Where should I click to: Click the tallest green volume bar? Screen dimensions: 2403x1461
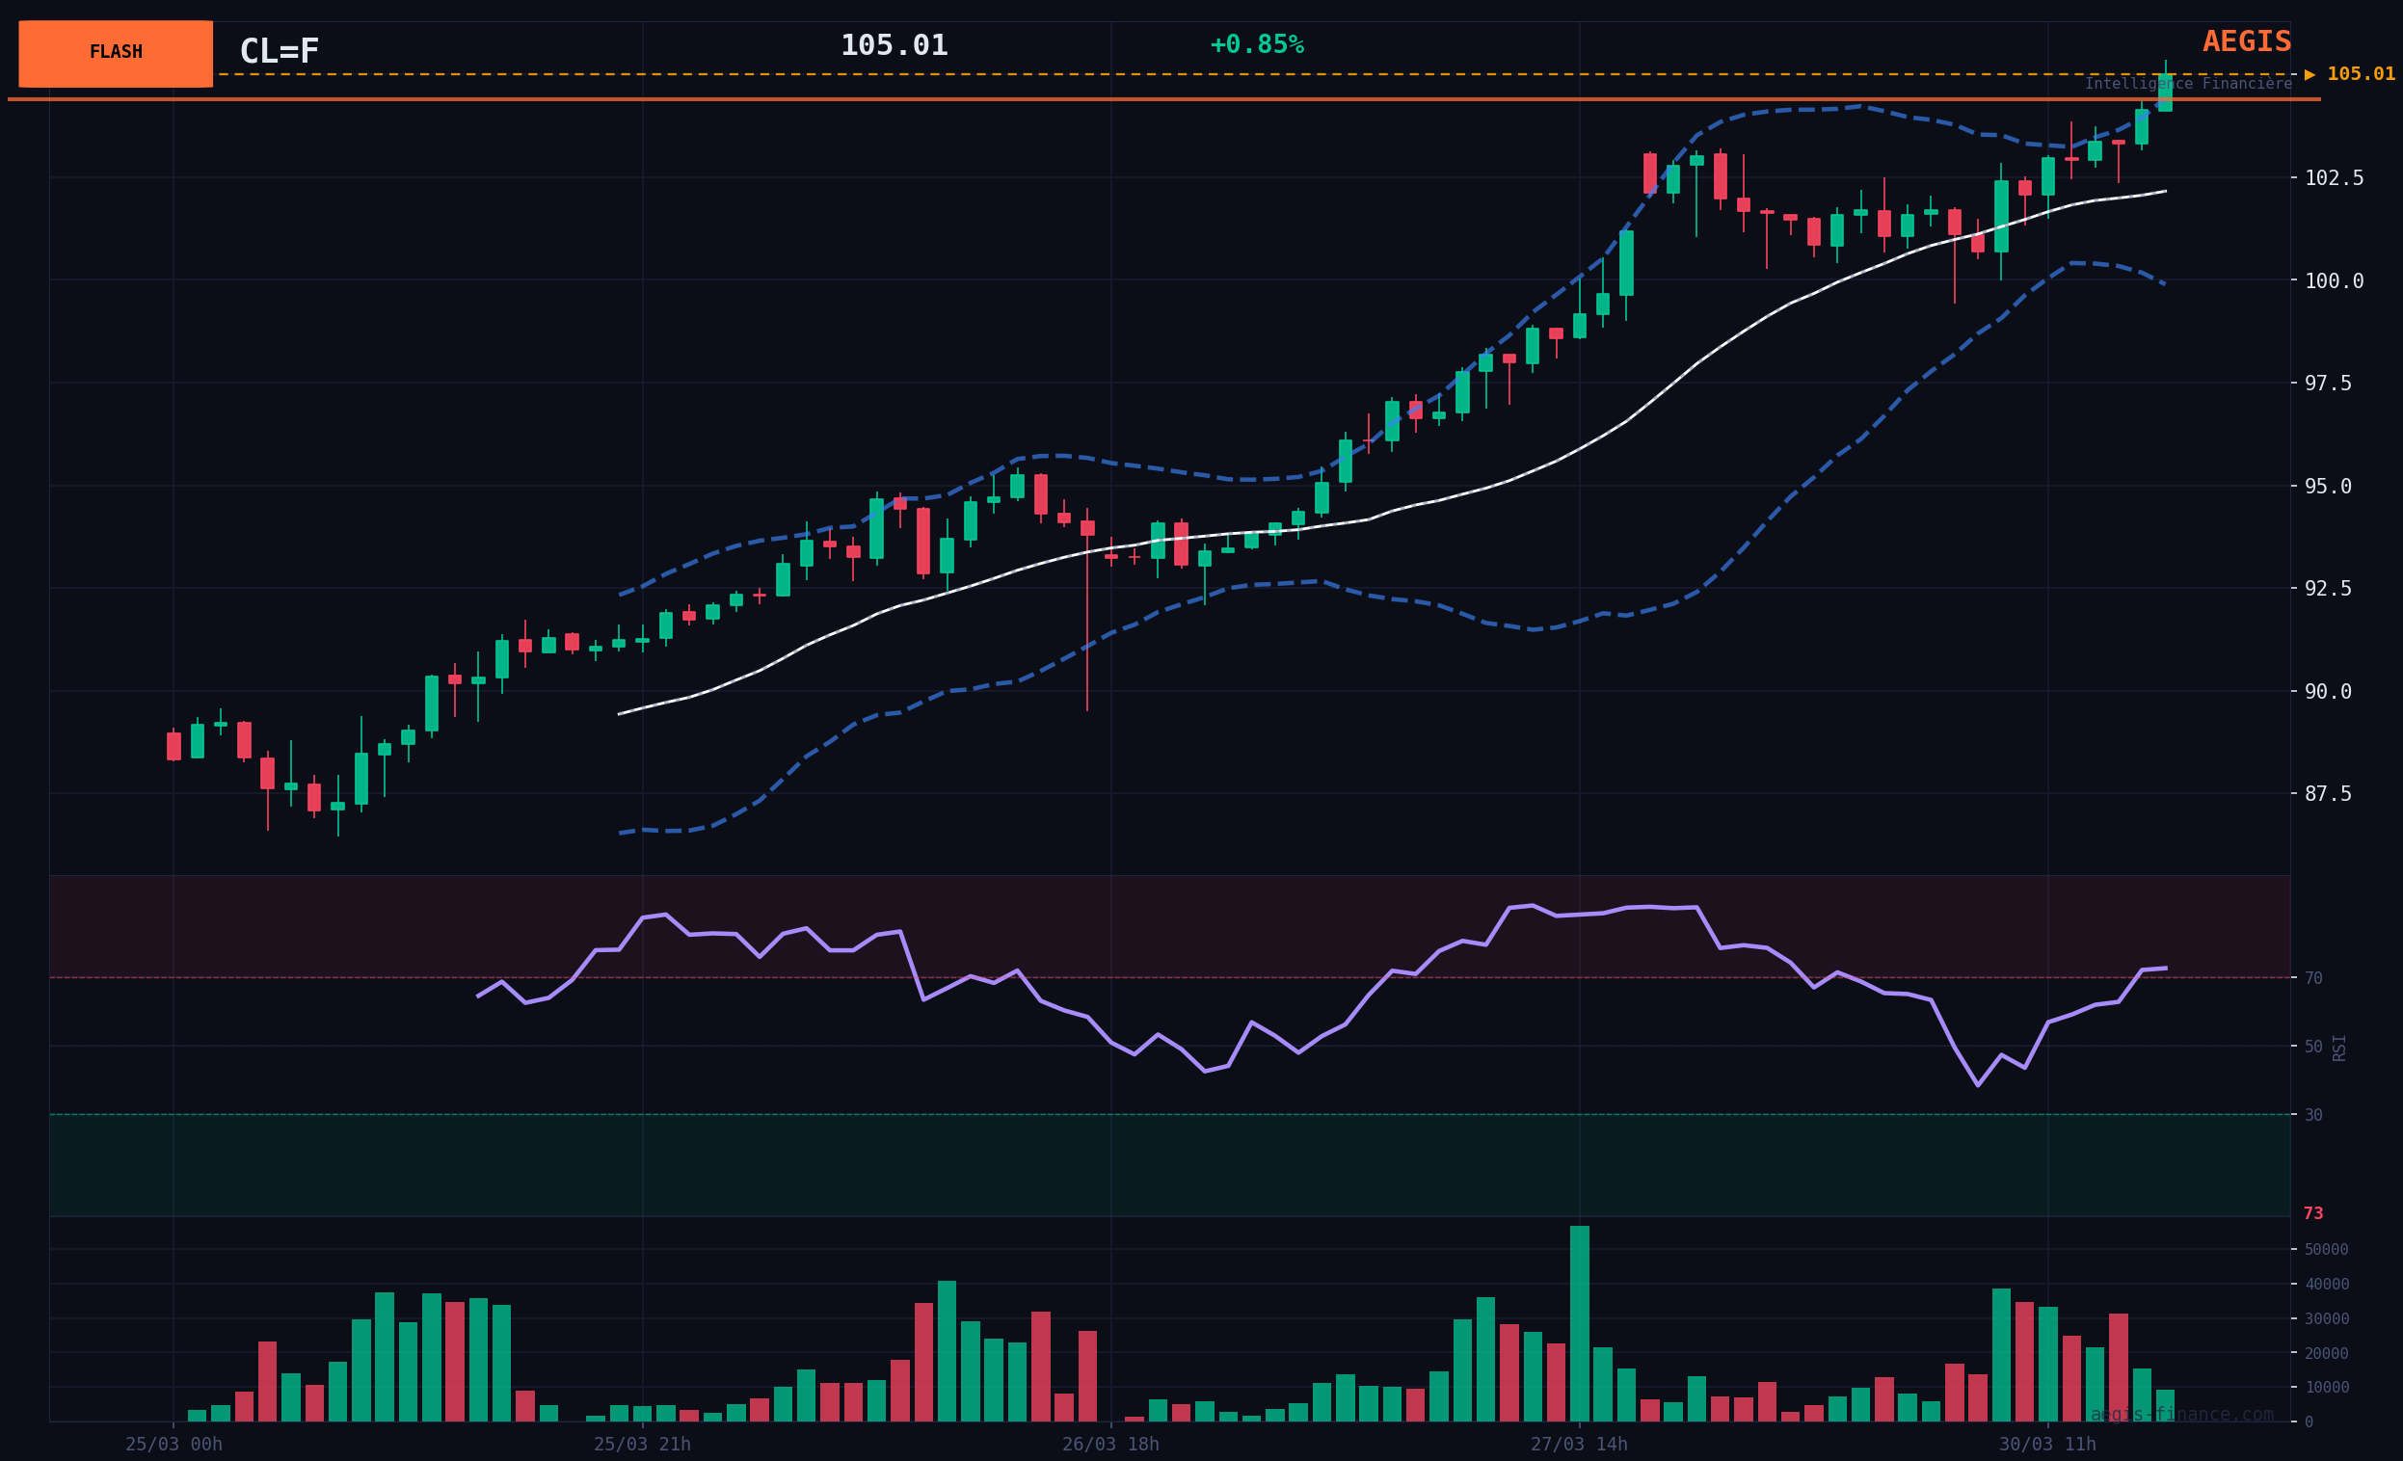(1579, 1322)
